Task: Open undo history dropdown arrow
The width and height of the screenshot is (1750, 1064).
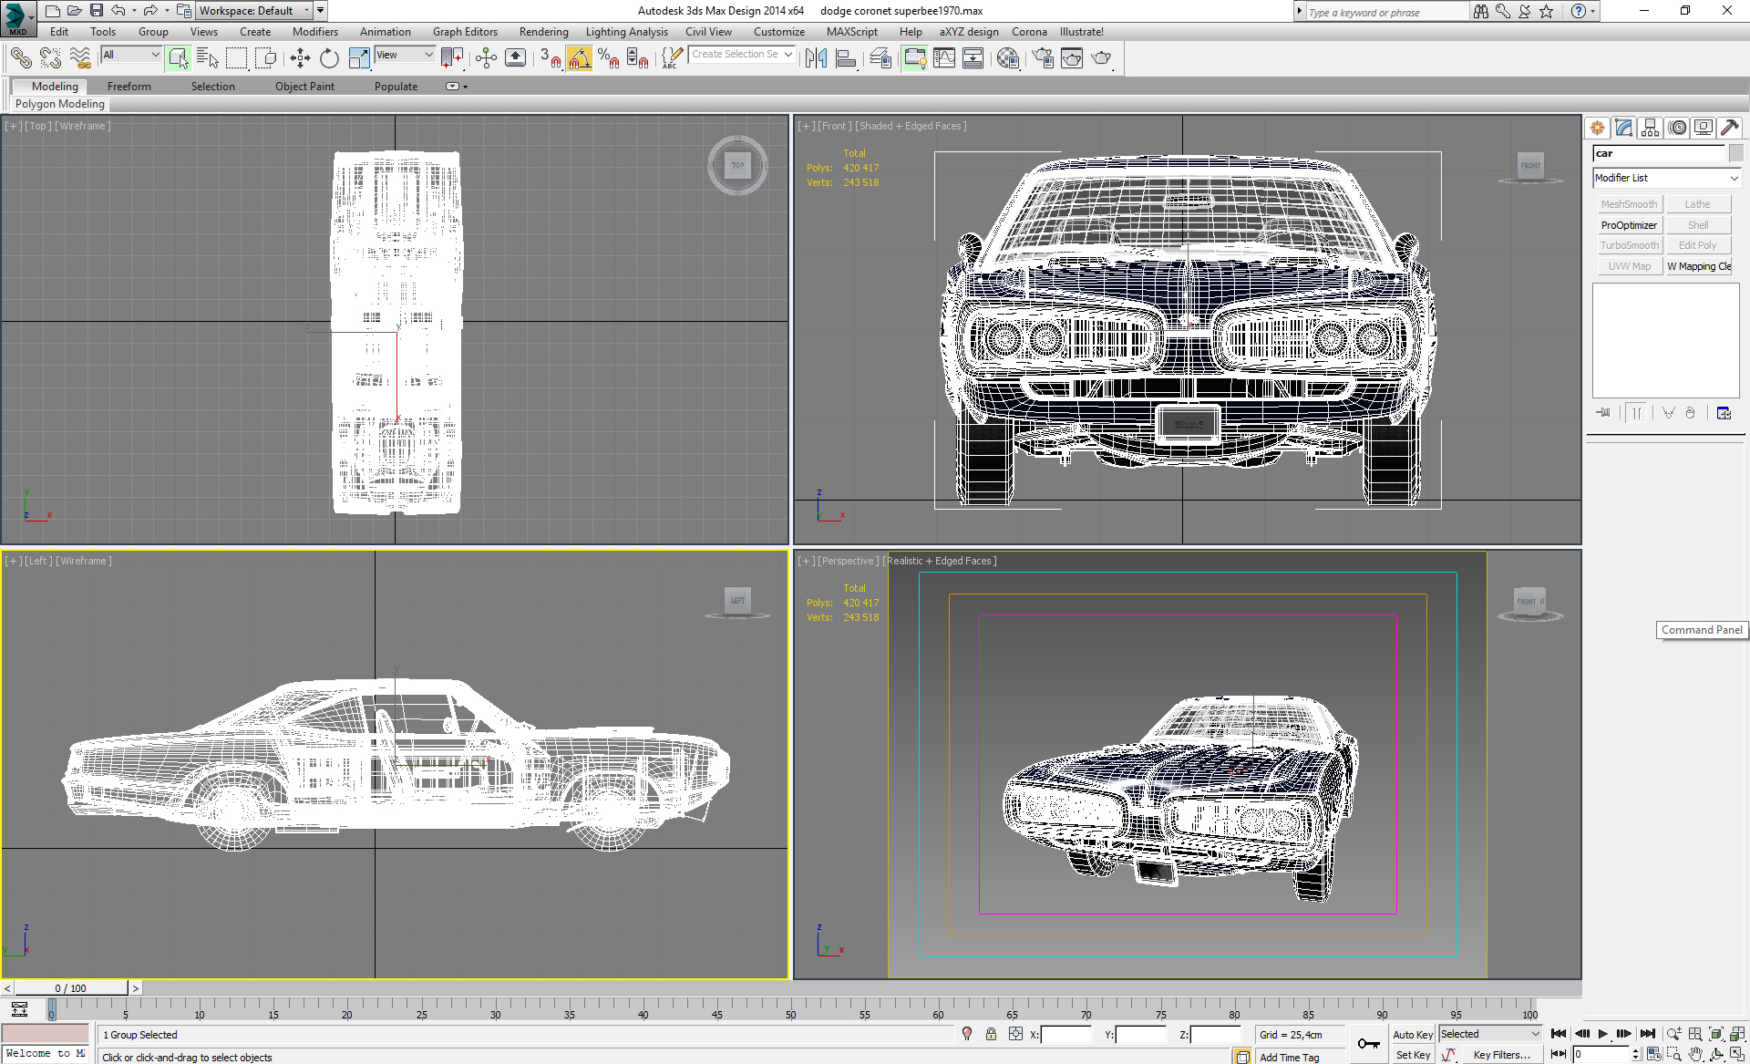Action: point(134,11)
